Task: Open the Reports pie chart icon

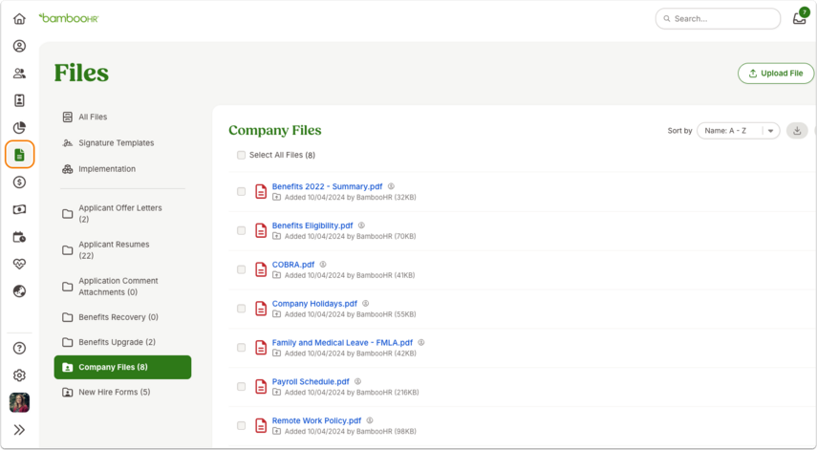Action: (x=19, y=128)
